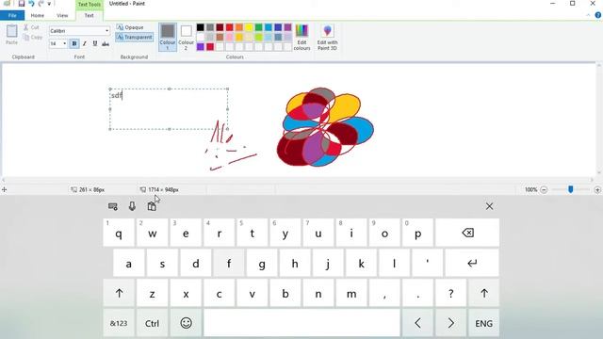Image resolution: width=603 pixels, height=339 pixels.
Task: Close the touch keyboard
Action: (x=489, y=206)
